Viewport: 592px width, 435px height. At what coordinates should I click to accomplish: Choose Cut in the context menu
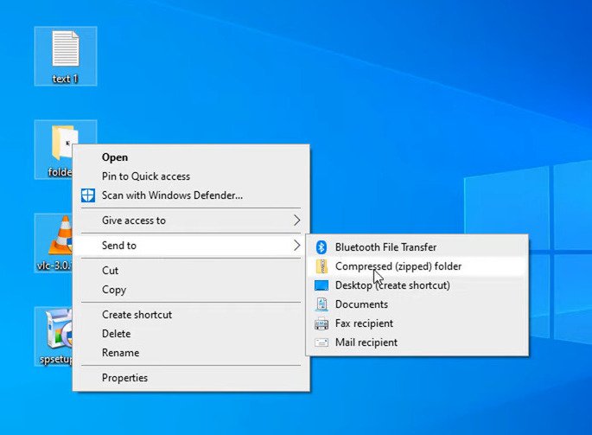111,271
